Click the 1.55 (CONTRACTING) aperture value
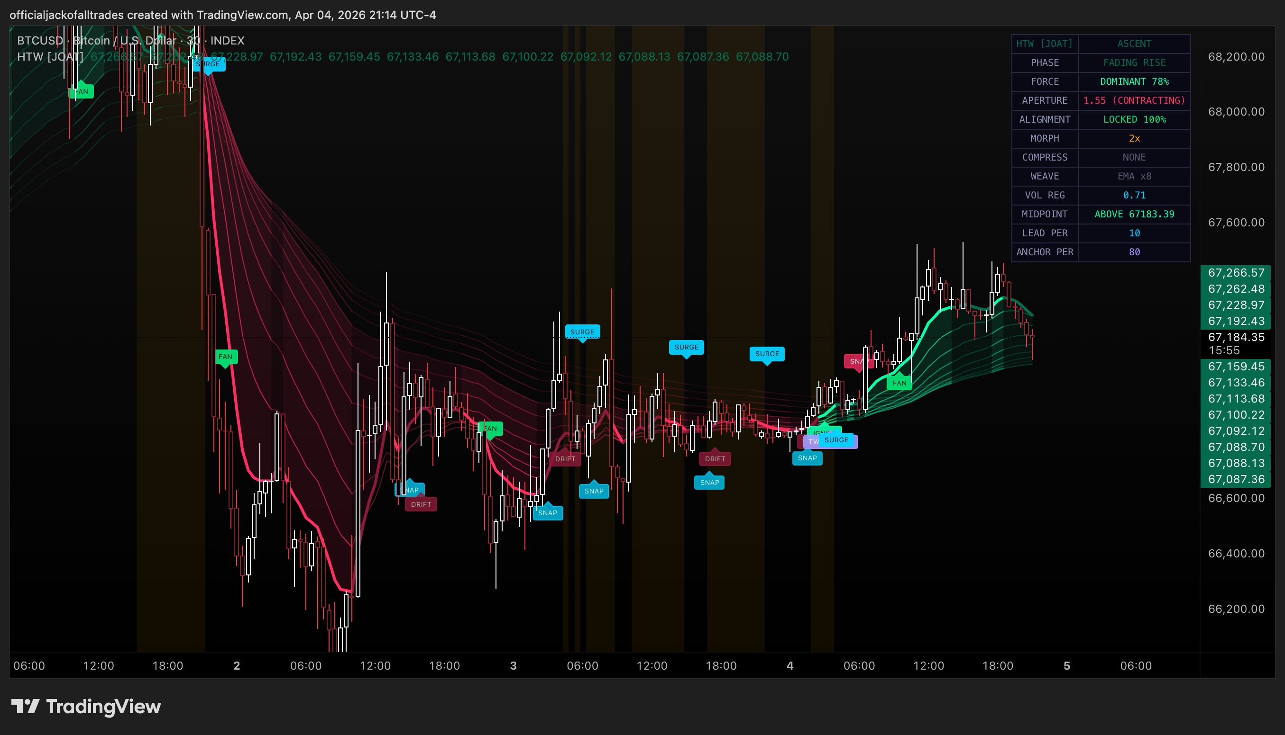This screenshot has height=735, width=1285. (1134, 100)
